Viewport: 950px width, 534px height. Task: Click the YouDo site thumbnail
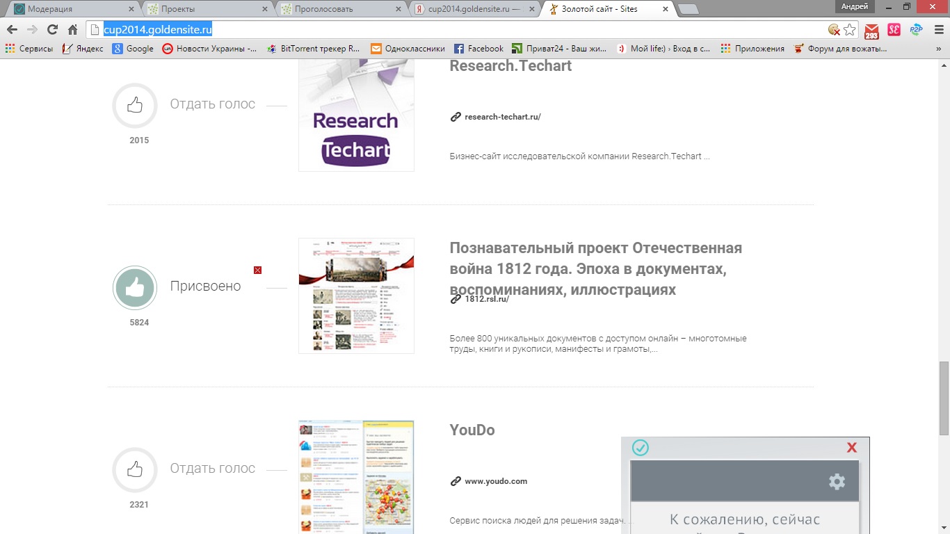point(356,477)
